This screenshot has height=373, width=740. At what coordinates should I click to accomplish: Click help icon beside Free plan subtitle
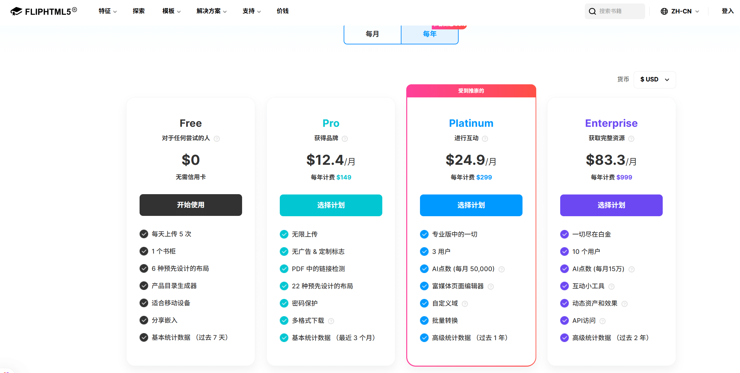[x=217, y=139]
